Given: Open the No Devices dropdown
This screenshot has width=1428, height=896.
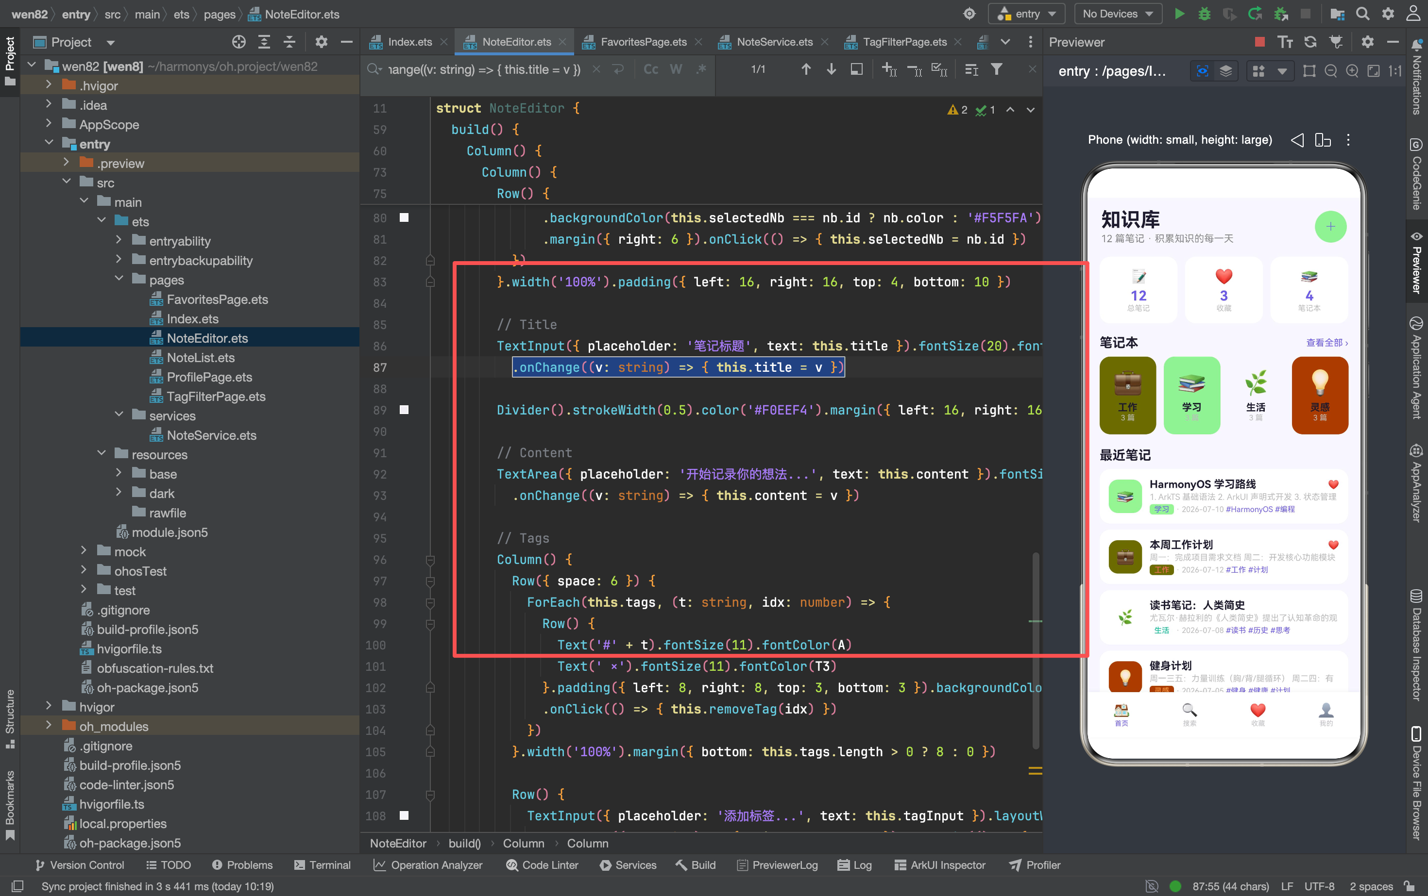Looking at the screenshot, I should coord(1117,14).
